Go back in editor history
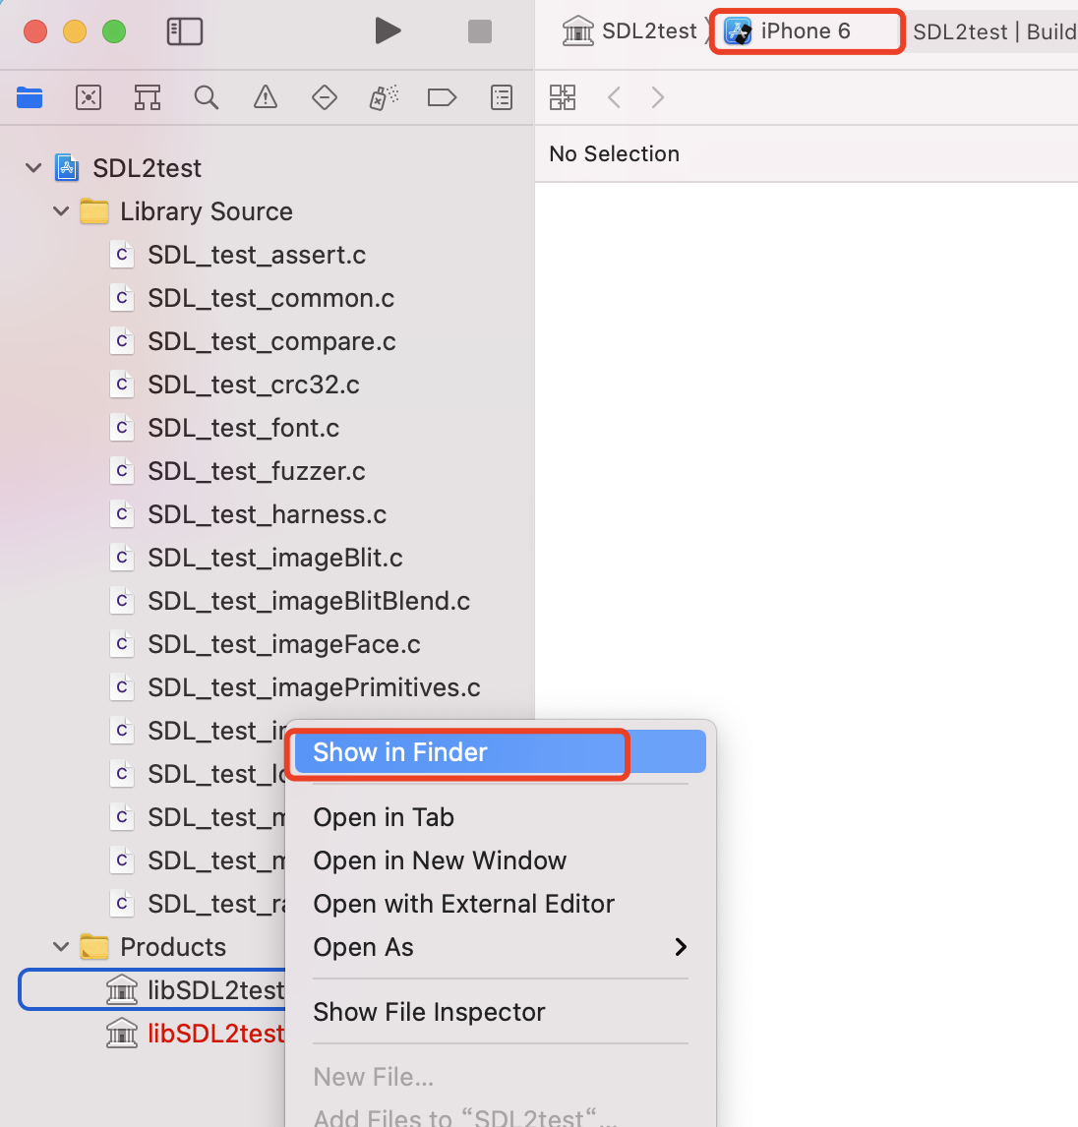The height and width of the screenshot is (1127, 1078). tap(614, 97)
